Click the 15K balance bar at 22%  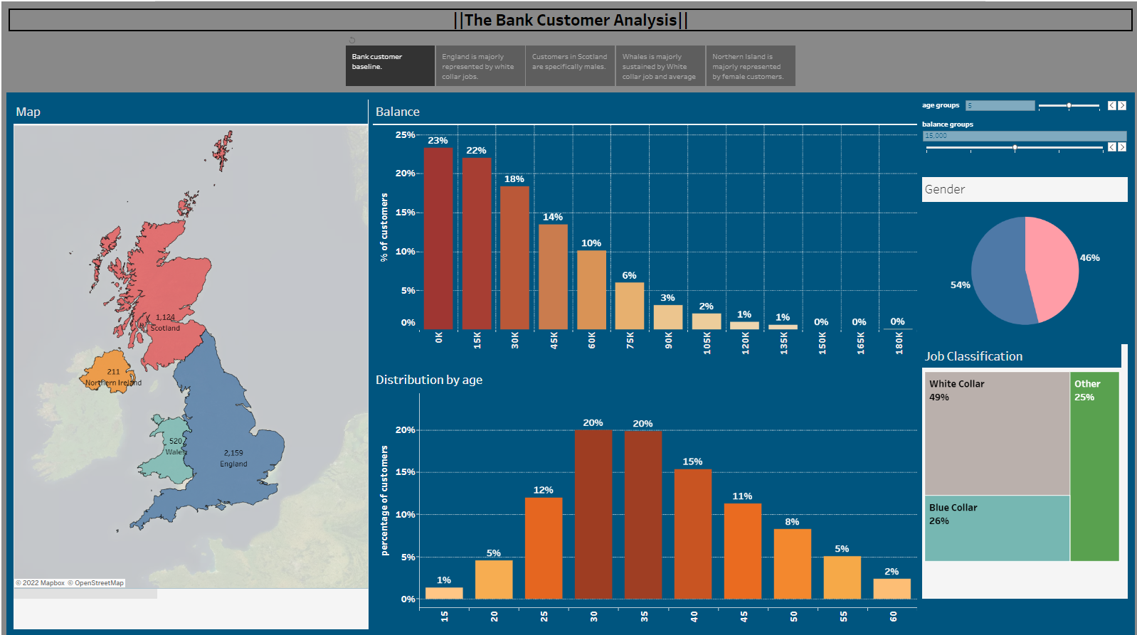[477, 243]
